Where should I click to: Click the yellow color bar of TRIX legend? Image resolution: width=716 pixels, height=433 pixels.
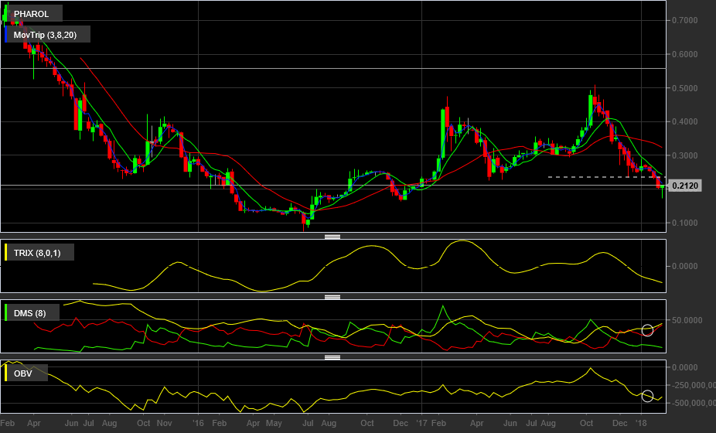[6, 253]
